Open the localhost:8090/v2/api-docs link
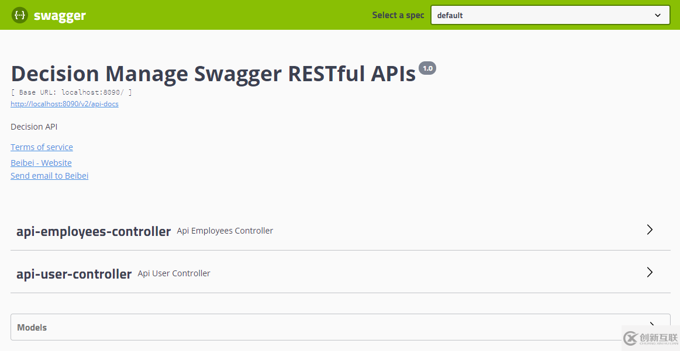680x351 pixels. click(64, 104)
